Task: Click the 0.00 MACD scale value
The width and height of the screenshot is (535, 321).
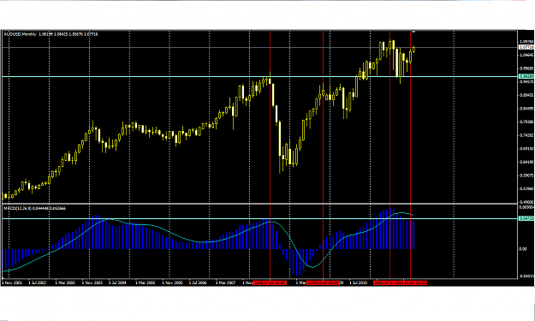Action: [523, 249]
